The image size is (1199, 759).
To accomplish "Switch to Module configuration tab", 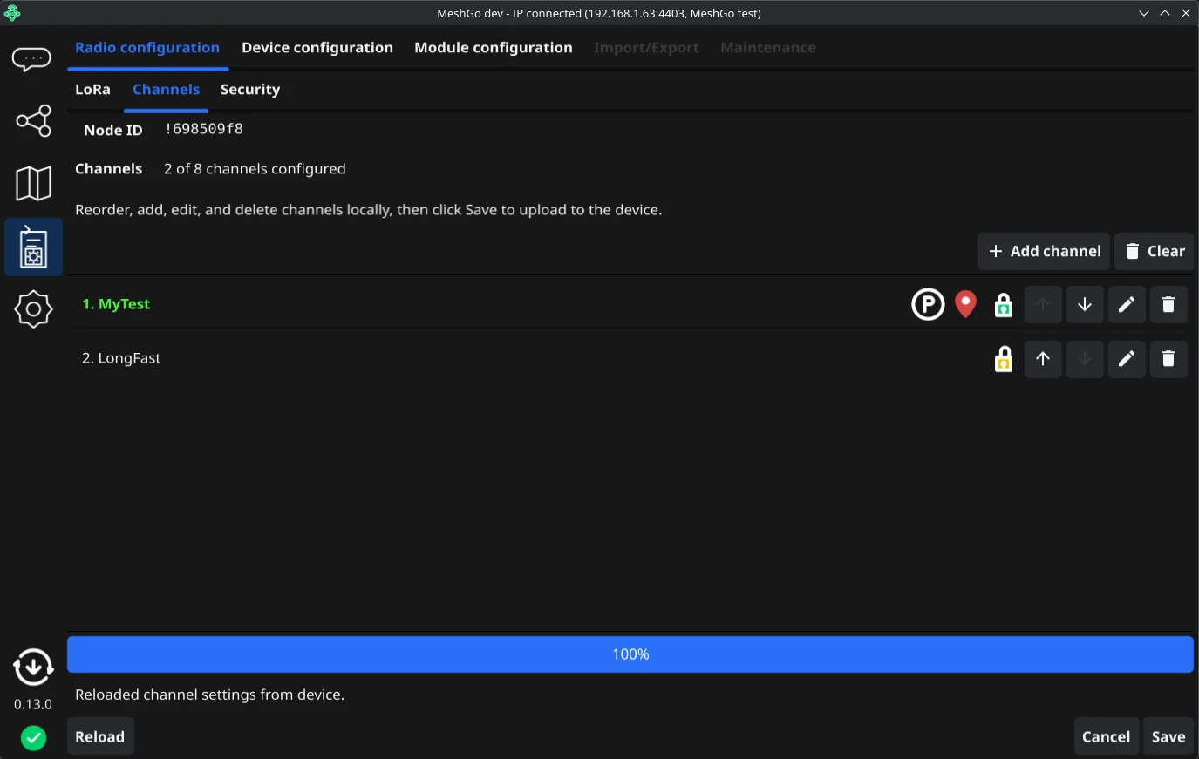I will point(494,48).
